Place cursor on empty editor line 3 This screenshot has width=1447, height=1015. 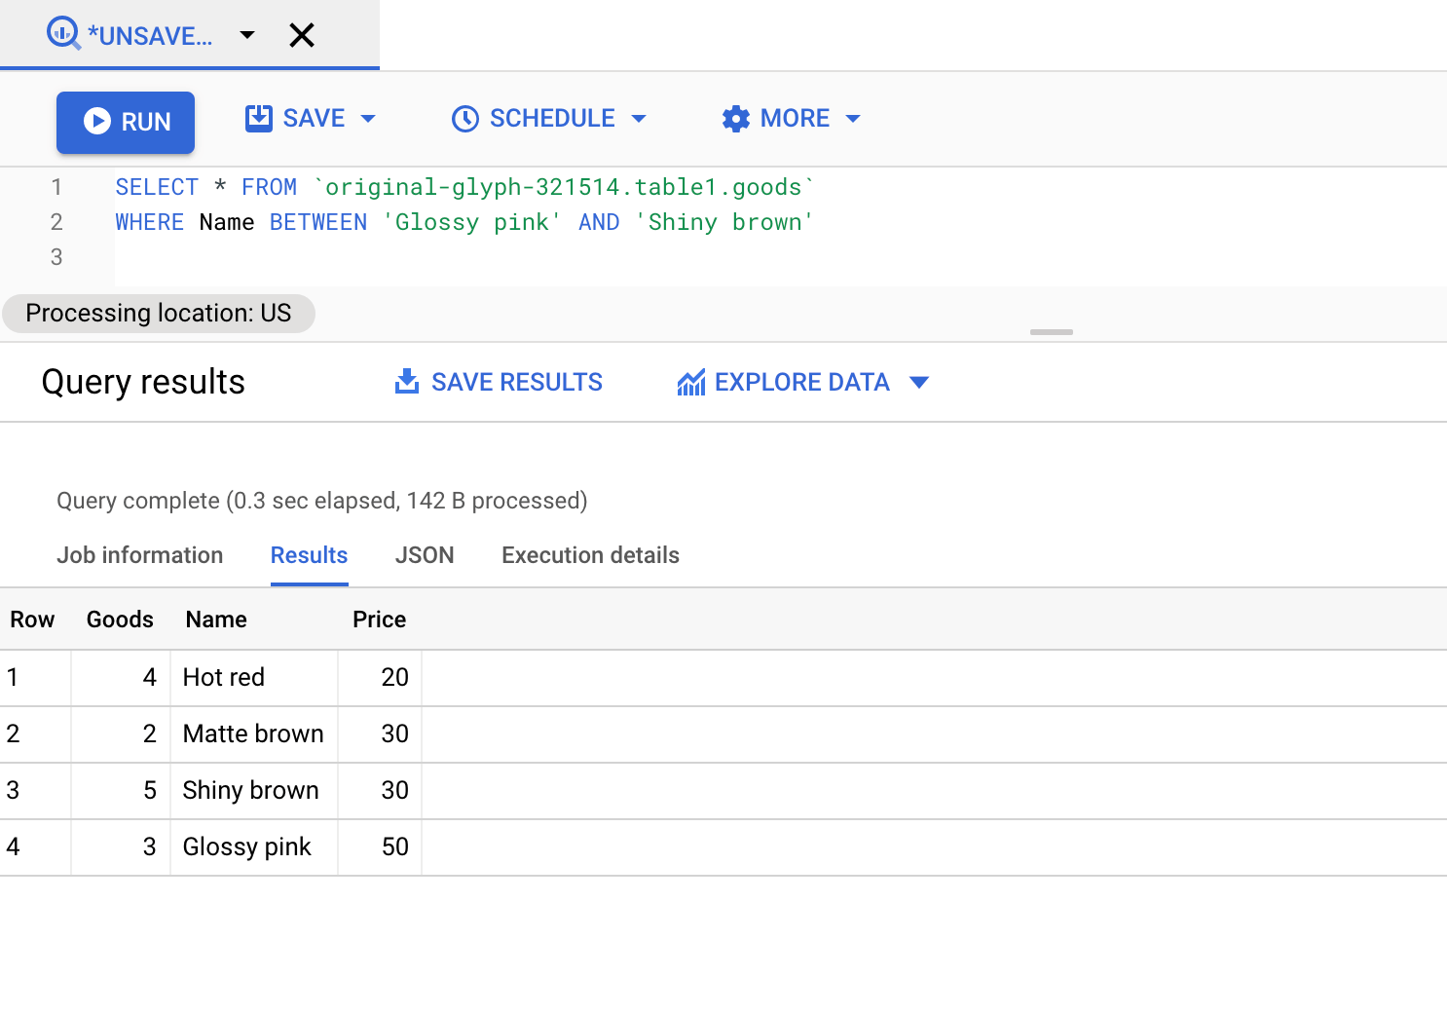779,257
